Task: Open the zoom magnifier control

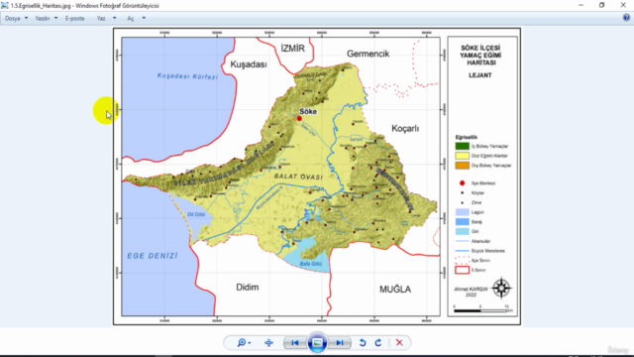Action: click(x=244, y=343)
